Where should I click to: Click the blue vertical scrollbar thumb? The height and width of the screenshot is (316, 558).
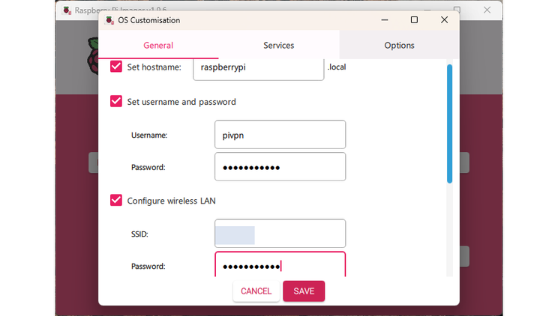coord(449,124)
